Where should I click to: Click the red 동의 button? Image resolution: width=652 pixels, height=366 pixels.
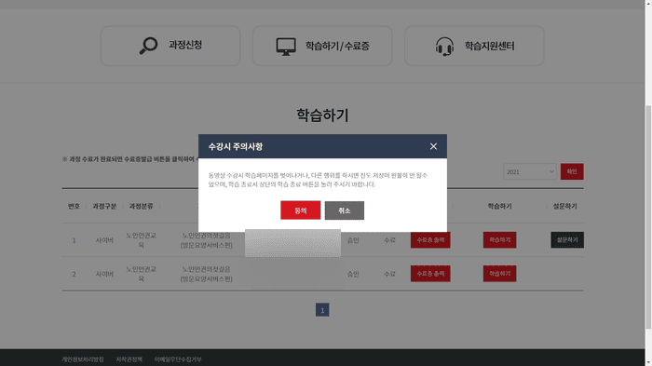[301, 210]
